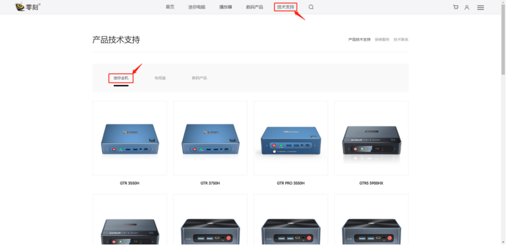Click the GTR PRO 3550H product name

pos(291,183)
